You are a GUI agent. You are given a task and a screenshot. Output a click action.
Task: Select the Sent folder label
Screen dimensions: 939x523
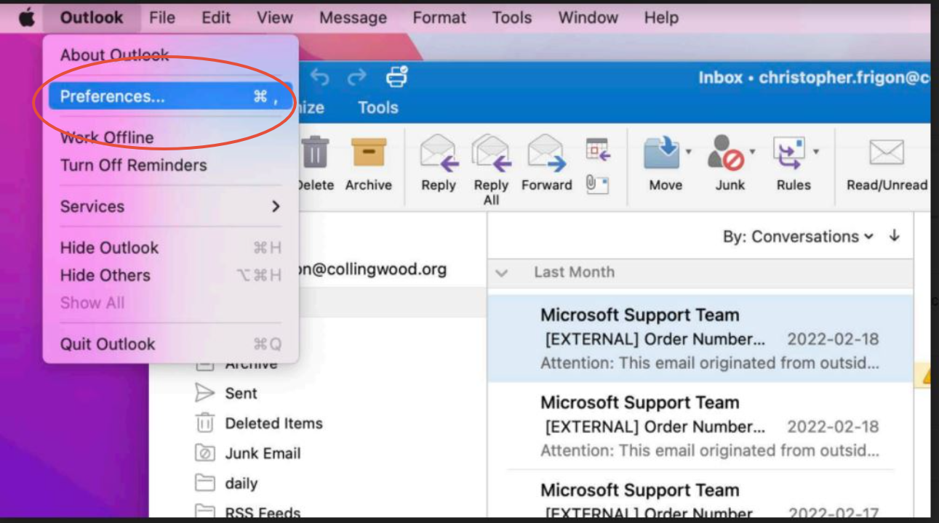click(x=241, y=393)
